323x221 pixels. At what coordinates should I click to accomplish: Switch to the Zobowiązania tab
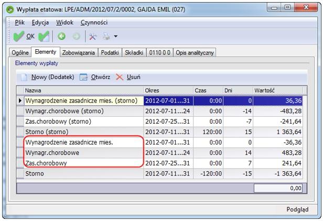79,53
